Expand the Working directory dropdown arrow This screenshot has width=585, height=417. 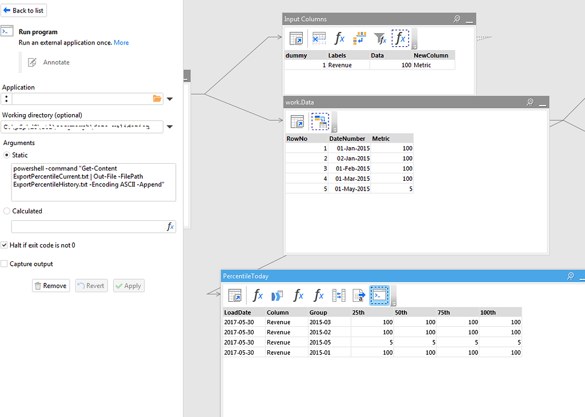coord(170,127)
